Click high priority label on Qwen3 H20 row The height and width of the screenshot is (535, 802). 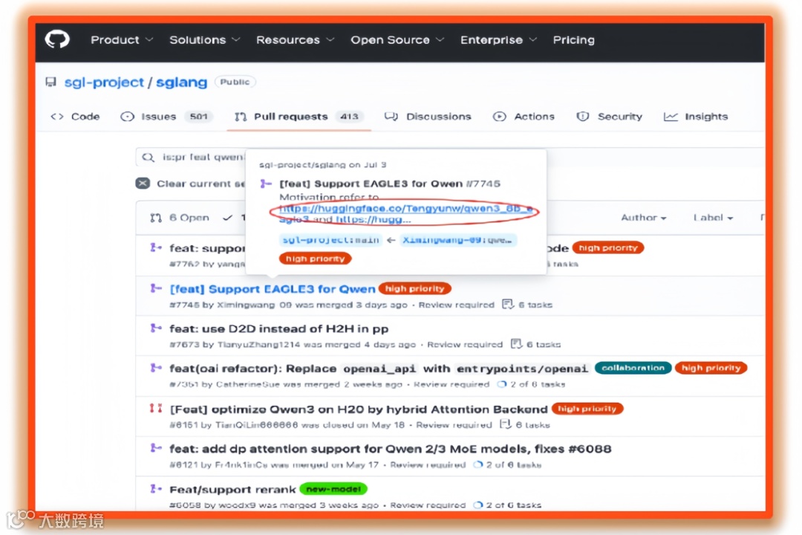[x=587, y=409]
